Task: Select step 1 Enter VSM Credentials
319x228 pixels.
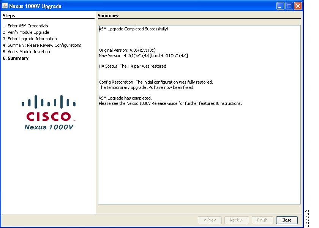Action: click(x=25, y=26)
